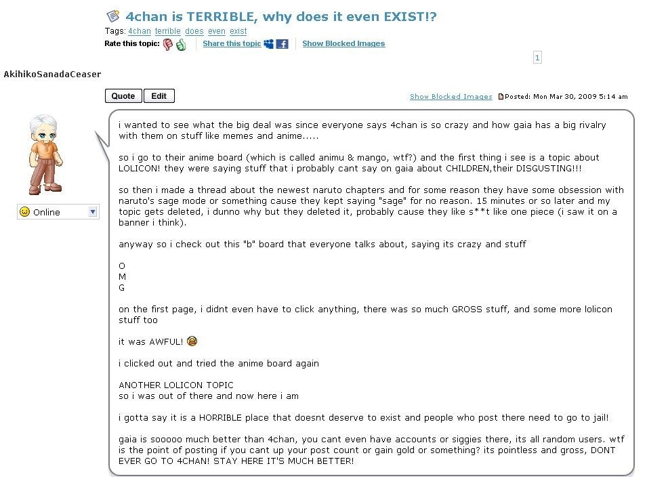Click AkihikoSanadaCeaser avatar image
The height and width of the screenshot is (487, 668).
pos(45,154)
